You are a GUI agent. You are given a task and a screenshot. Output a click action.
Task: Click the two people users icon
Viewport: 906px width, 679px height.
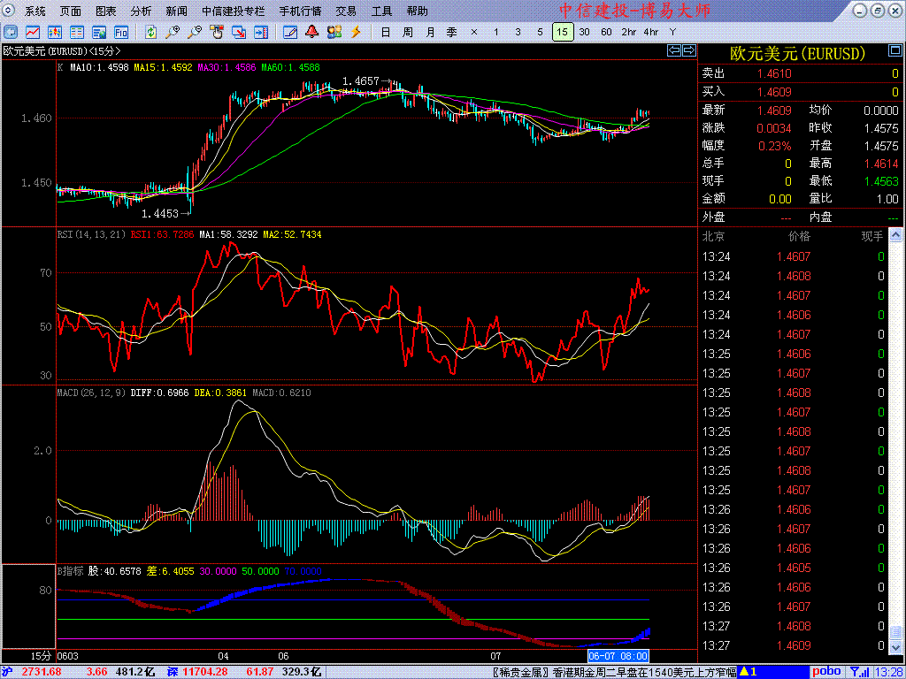coord(334,33)
